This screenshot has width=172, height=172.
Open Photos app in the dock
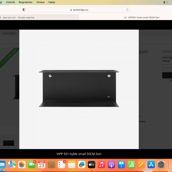click(x=22, y=164)
